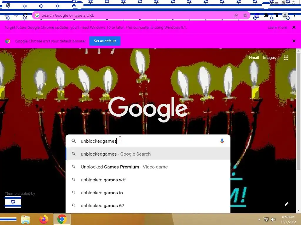The image size is (301, 225).
Task: Open the Images link
Action: coord(269,58)
